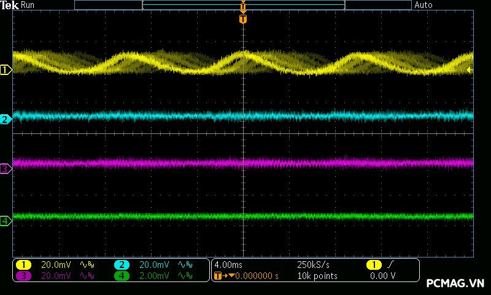491x295 pixels.
Task: Click the yellow channel 1 badge
Action: click(x=23, y=265)
